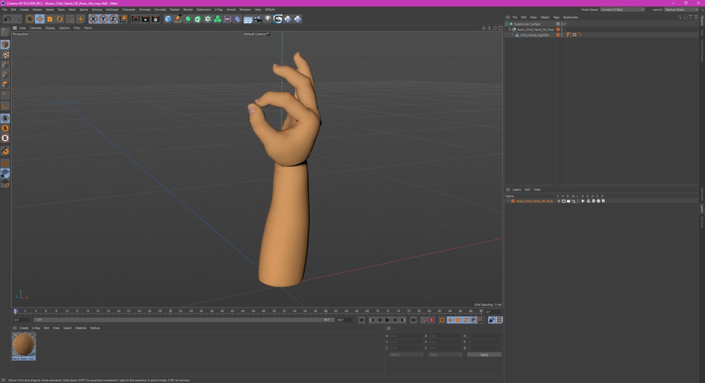The height and width of the screenshot is (383, 705).
Task: Open Object Manager Tags menu
Action: point(556,17)
